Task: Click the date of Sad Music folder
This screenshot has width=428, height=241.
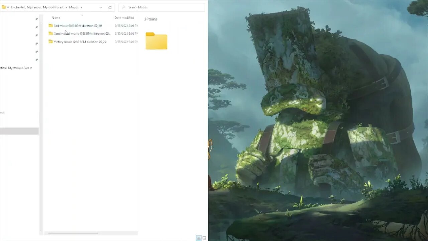Action: (x=126, y=26)
